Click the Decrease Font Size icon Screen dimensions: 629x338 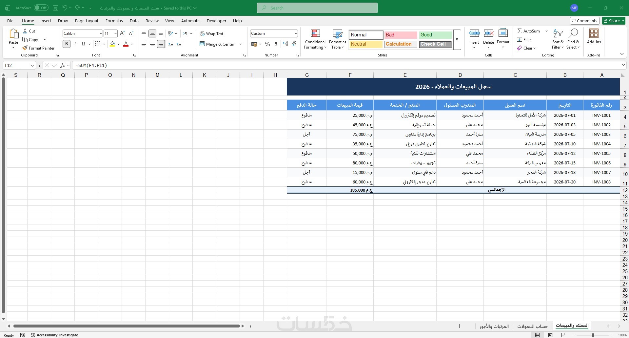(x=131, y=33)
